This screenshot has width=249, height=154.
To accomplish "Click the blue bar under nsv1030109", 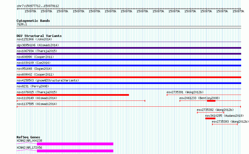I will 129,66.
